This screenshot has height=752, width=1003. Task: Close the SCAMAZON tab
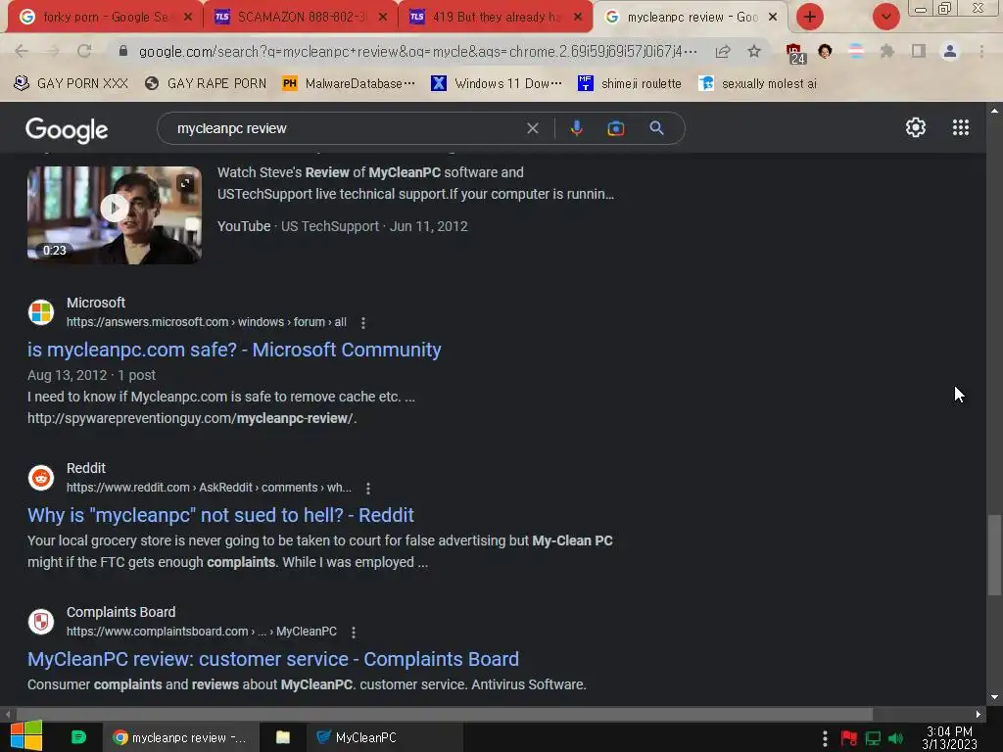point(383,18)
